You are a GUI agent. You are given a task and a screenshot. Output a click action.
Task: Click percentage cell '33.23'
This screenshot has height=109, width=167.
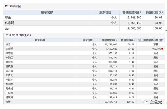tap(131, 49)
